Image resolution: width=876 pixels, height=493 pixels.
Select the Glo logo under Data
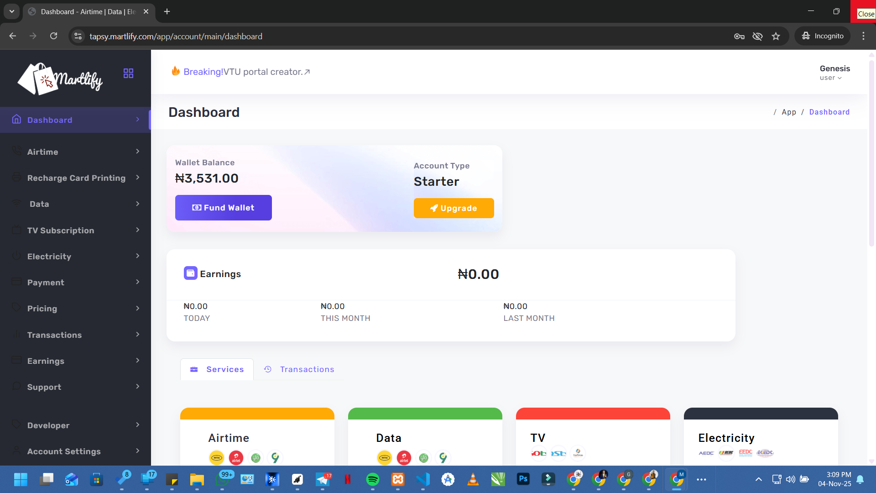click(x=424, y=457)
